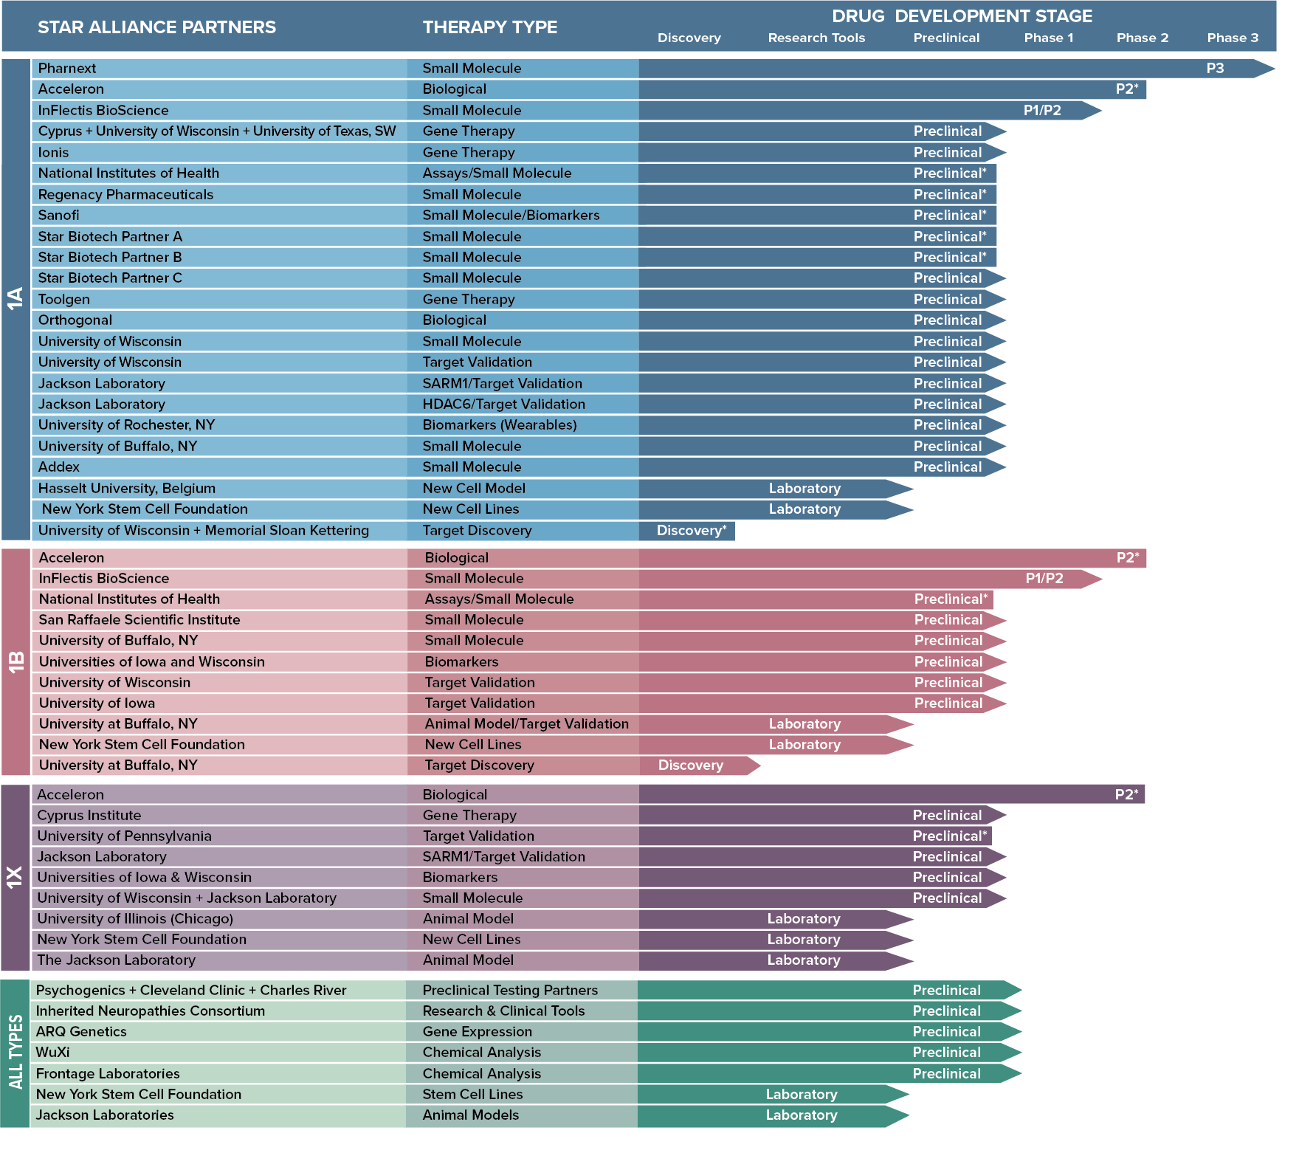The width and height of the screenshot is (1299, 1153).
Task: Click the 'Gene Expression' therapy type
Action: pos(478,1032)
